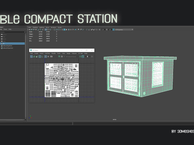Click the multisample anti-aliasing icon
This screenshot has height=145, width=194.
(x=83, y=29)
